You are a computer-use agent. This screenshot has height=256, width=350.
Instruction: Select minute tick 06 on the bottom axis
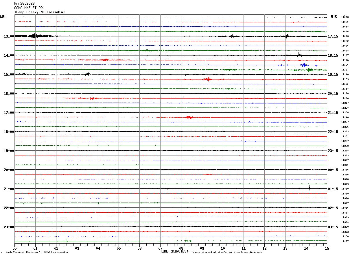tap(139, 248)
